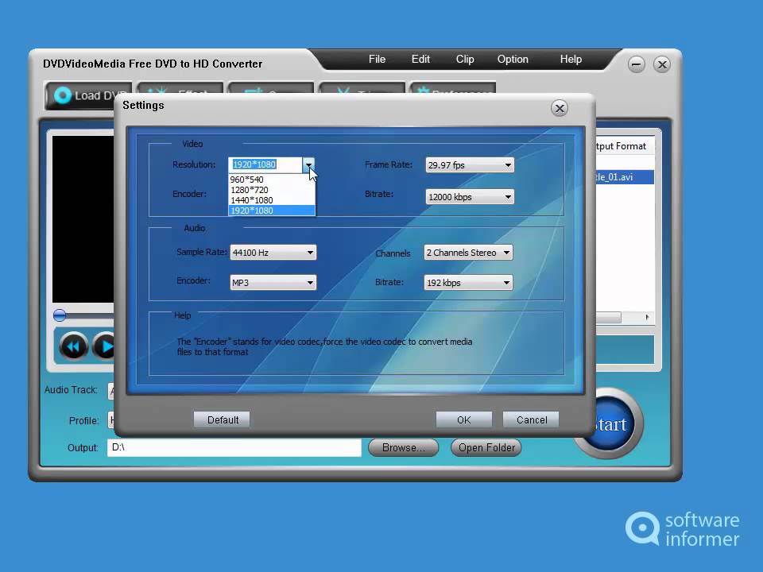The image size is (763, 572).
Task: Open the Edit menu
Action: pos(420,60)
